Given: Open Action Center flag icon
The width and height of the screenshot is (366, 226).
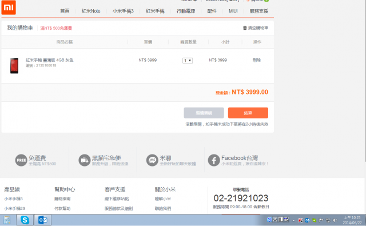Looking at the screenshot, I should pyautogui.click(x=321, y=220).
